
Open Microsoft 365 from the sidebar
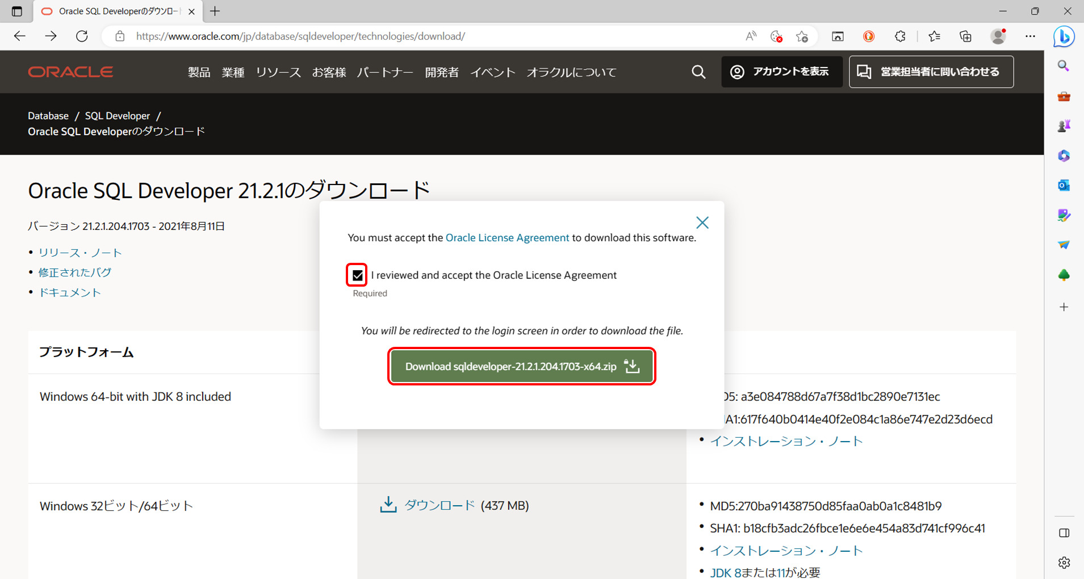coord(1063,156)
